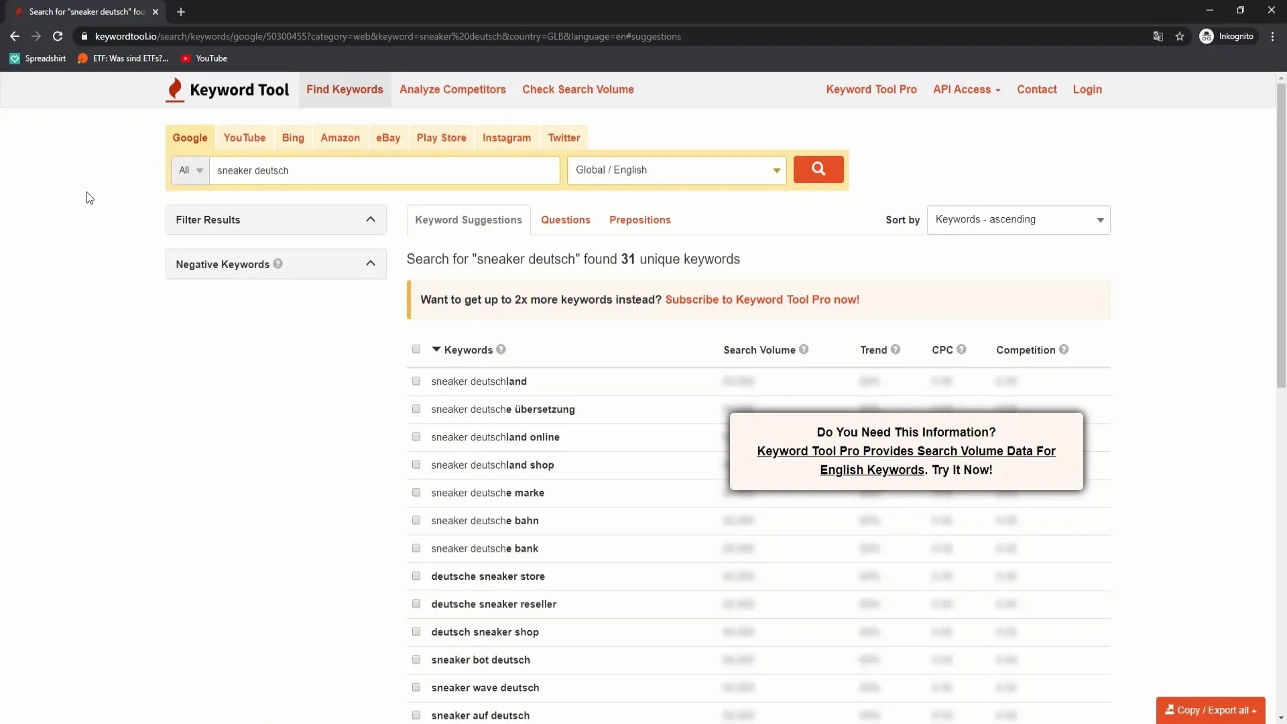Select the Keyword Suggestions tab

469,220
